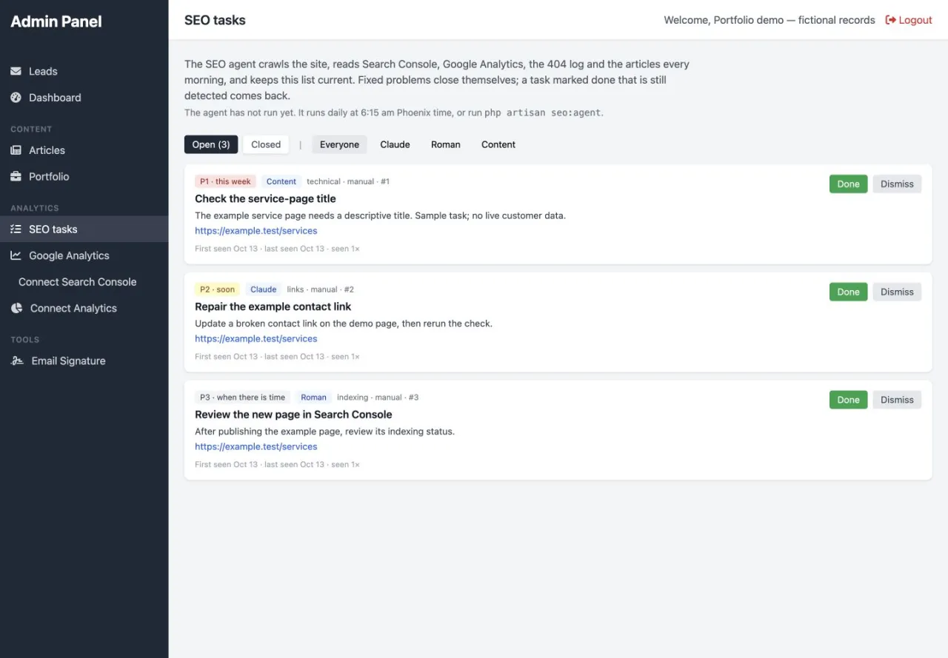The width and height of the screenshot is (948, 658).
Task: Click the Articles newspaper icon
Action: tap(16, 150)
